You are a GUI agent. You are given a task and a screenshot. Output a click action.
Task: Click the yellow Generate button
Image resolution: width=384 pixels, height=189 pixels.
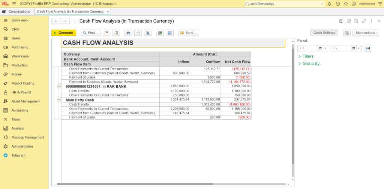tap(64, 33)
